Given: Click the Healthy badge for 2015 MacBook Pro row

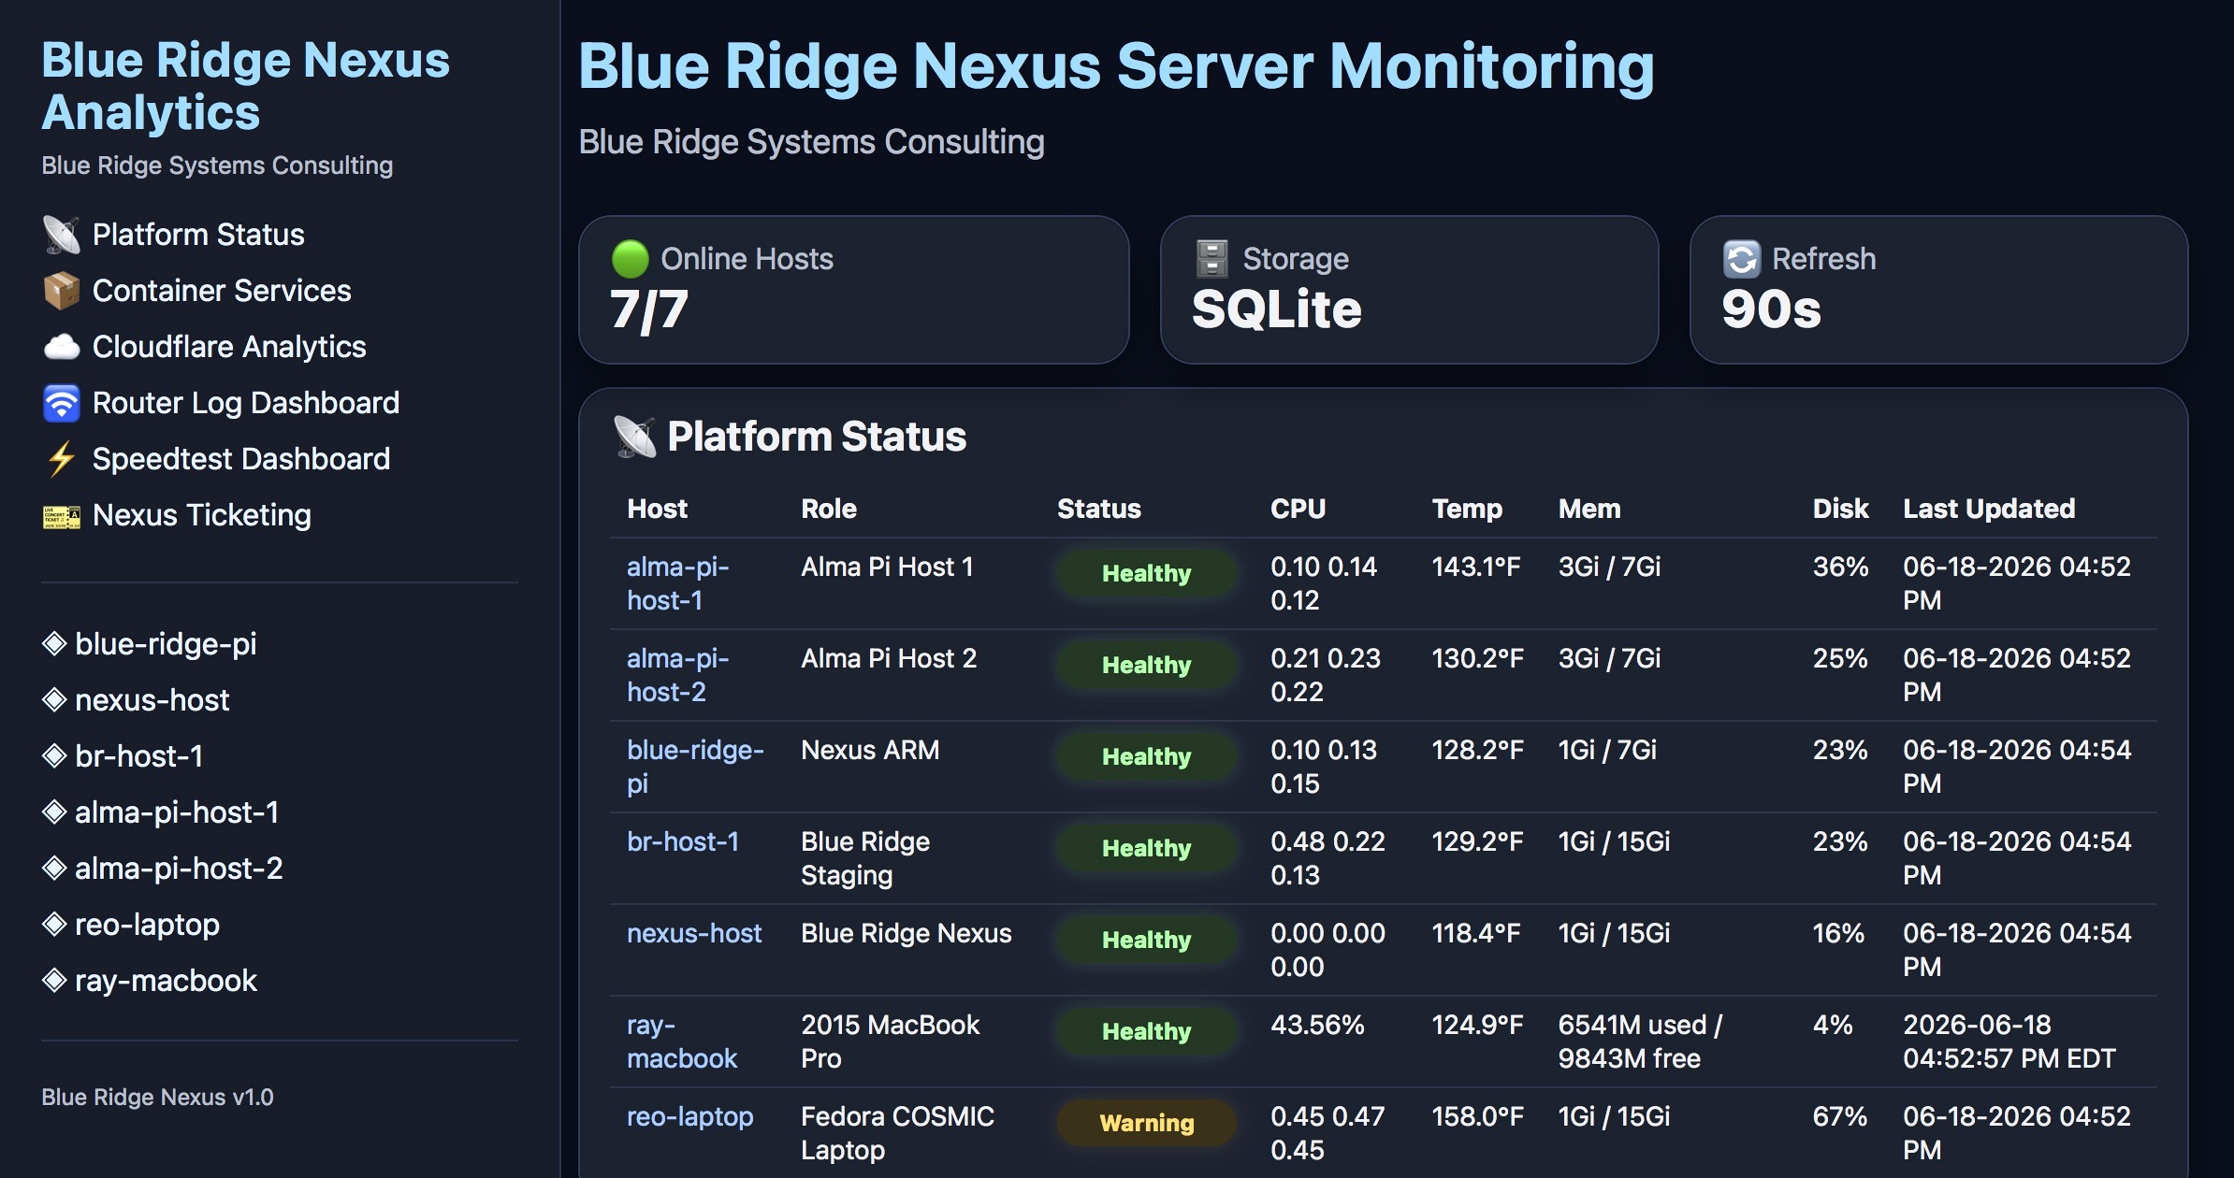Looking at the screenshot, I should coord(1147,1031).
